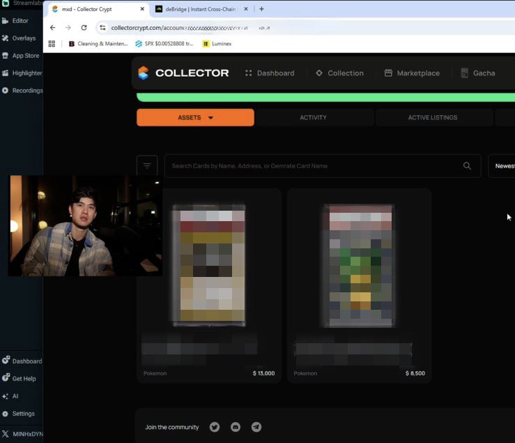Open Streamlabs Dashboard link at sidebar bottom
Image resolution: width=515 pixels, height=443 pixels.
coord(22,361)
